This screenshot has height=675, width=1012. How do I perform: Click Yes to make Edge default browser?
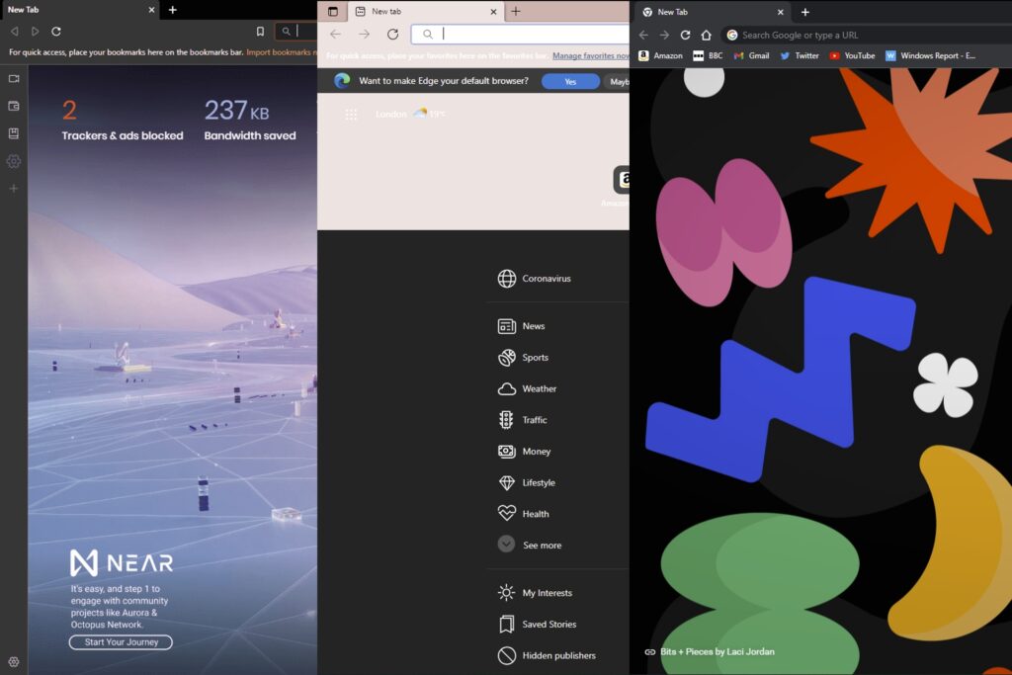[x=570, y=81]
